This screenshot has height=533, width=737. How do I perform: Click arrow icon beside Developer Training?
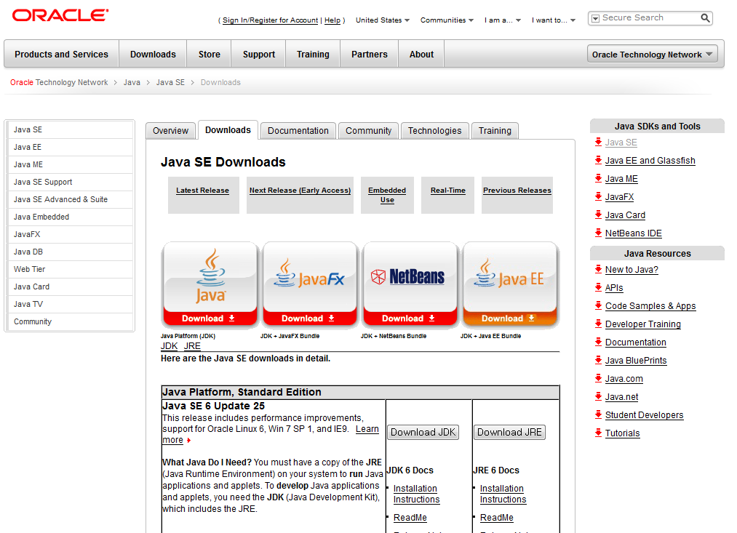(x=598, y=324)
